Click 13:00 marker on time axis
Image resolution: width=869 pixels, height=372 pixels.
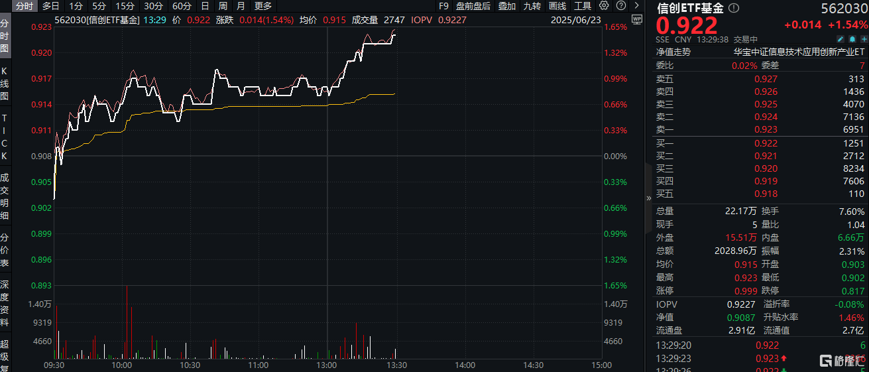[327, 365]
